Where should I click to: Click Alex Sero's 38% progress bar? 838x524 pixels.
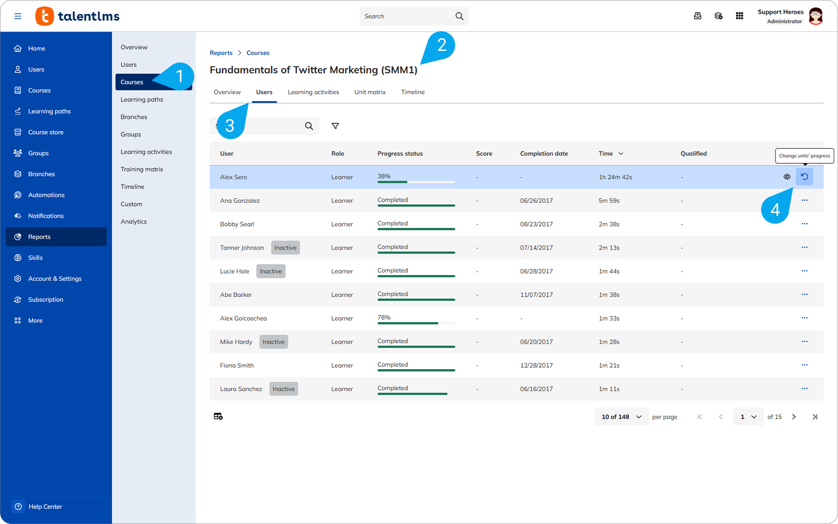(x=416, y=182)
